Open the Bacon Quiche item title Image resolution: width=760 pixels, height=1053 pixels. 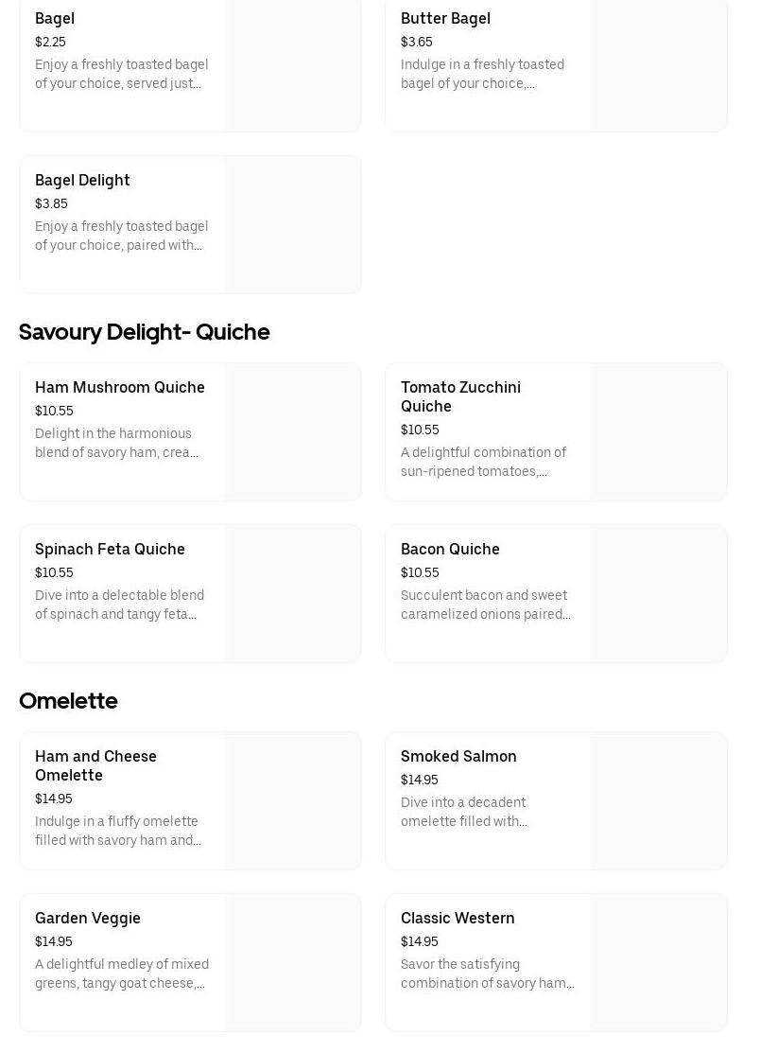450,549
